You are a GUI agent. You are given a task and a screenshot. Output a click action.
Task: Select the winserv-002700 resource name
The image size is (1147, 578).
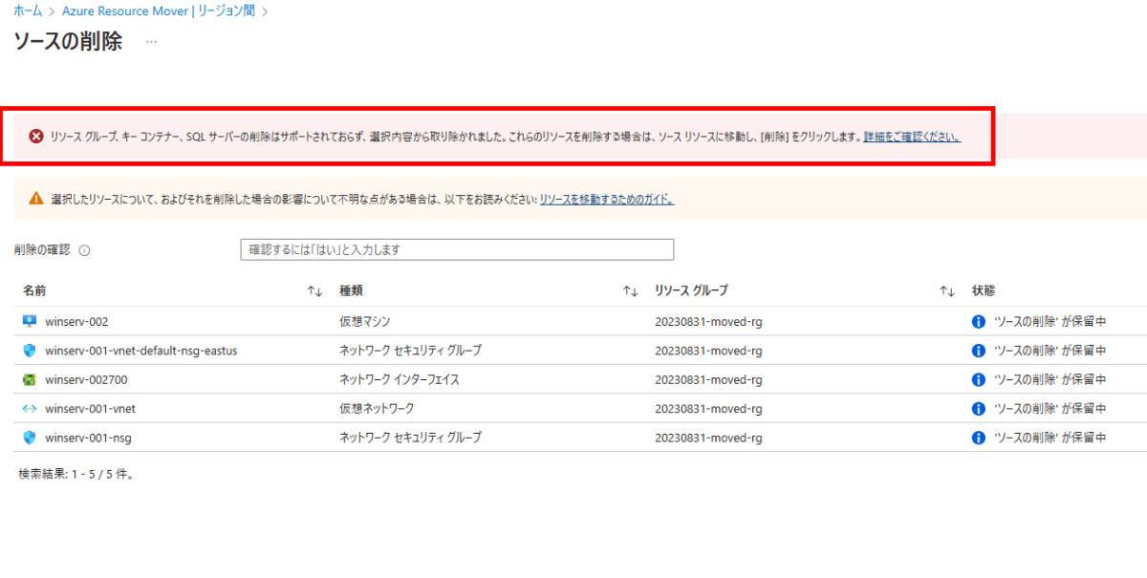pos(86,379)
